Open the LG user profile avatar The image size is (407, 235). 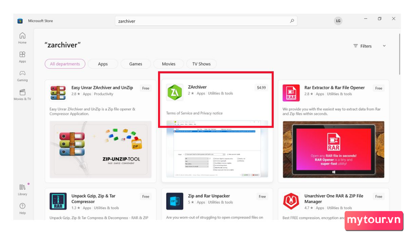338,21
